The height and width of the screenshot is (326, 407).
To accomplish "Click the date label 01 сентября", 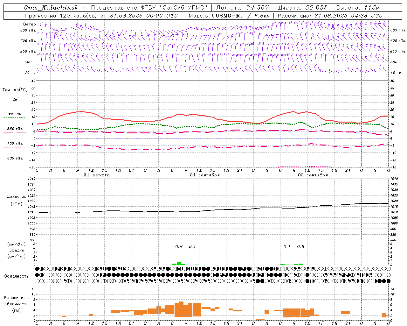I will click(205, 175).
